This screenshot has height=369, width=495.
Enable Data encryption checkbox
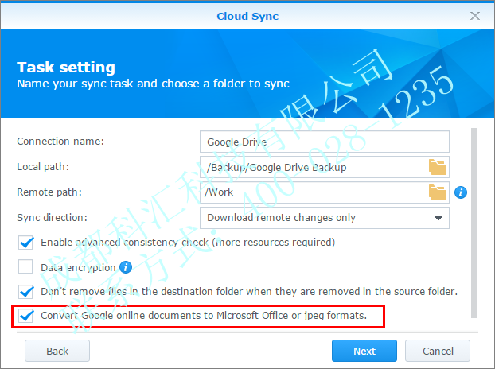pyautogui.click(x=25, y=267)
